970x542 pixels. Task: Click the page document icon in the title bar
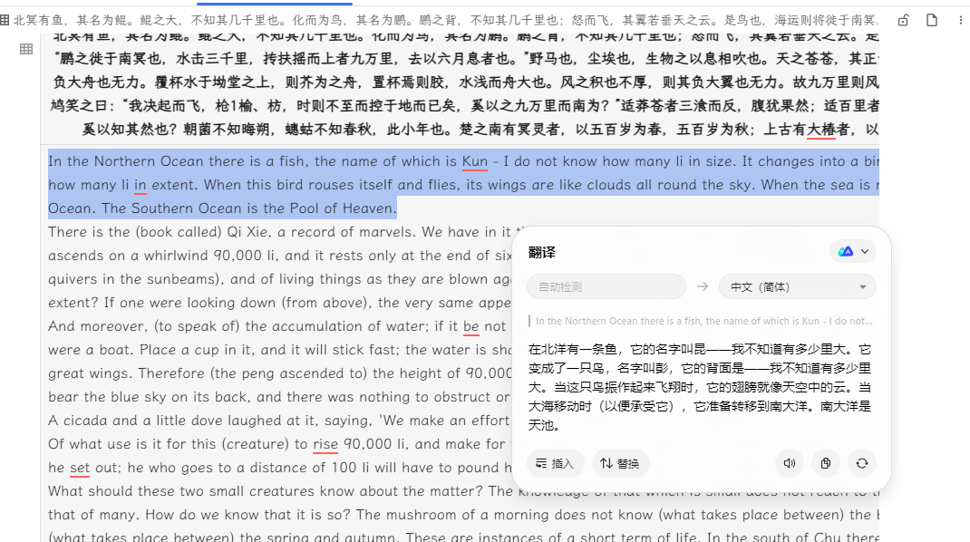pyautogui.click(x=932, y=21)
